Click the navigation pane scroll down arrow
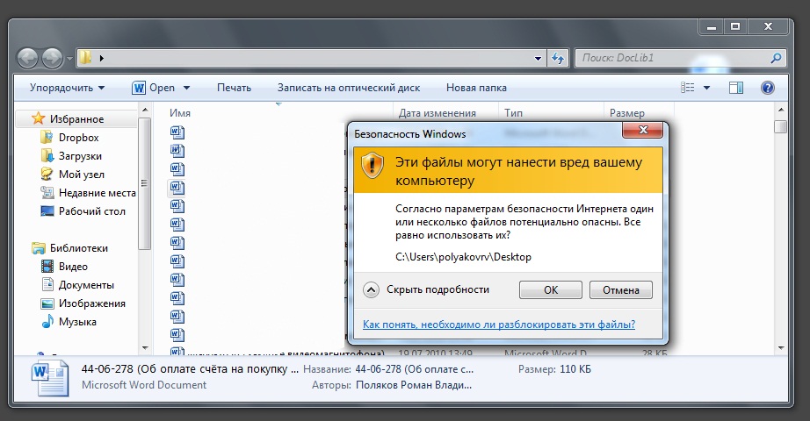 (145, 348)
